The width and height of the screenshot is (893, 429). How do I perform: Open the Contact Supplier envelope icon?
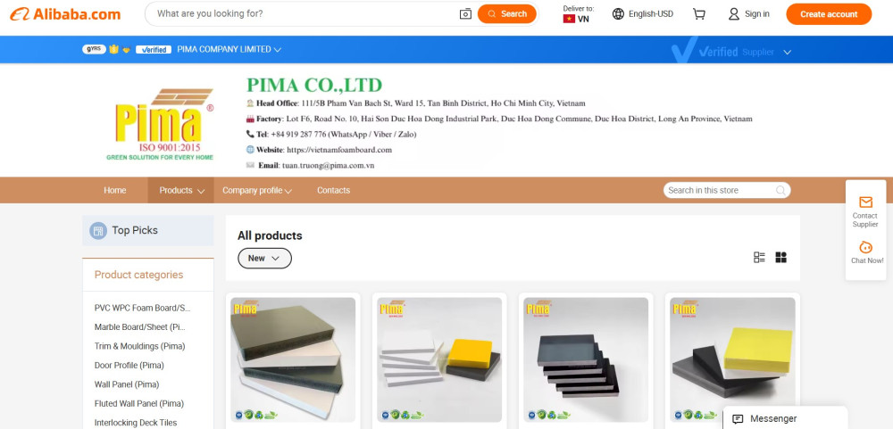click(865, 202)
